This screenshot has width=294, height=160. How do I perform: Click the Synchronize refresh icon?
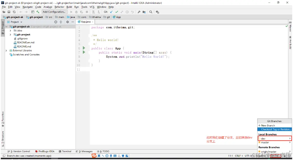click(14, 12)
